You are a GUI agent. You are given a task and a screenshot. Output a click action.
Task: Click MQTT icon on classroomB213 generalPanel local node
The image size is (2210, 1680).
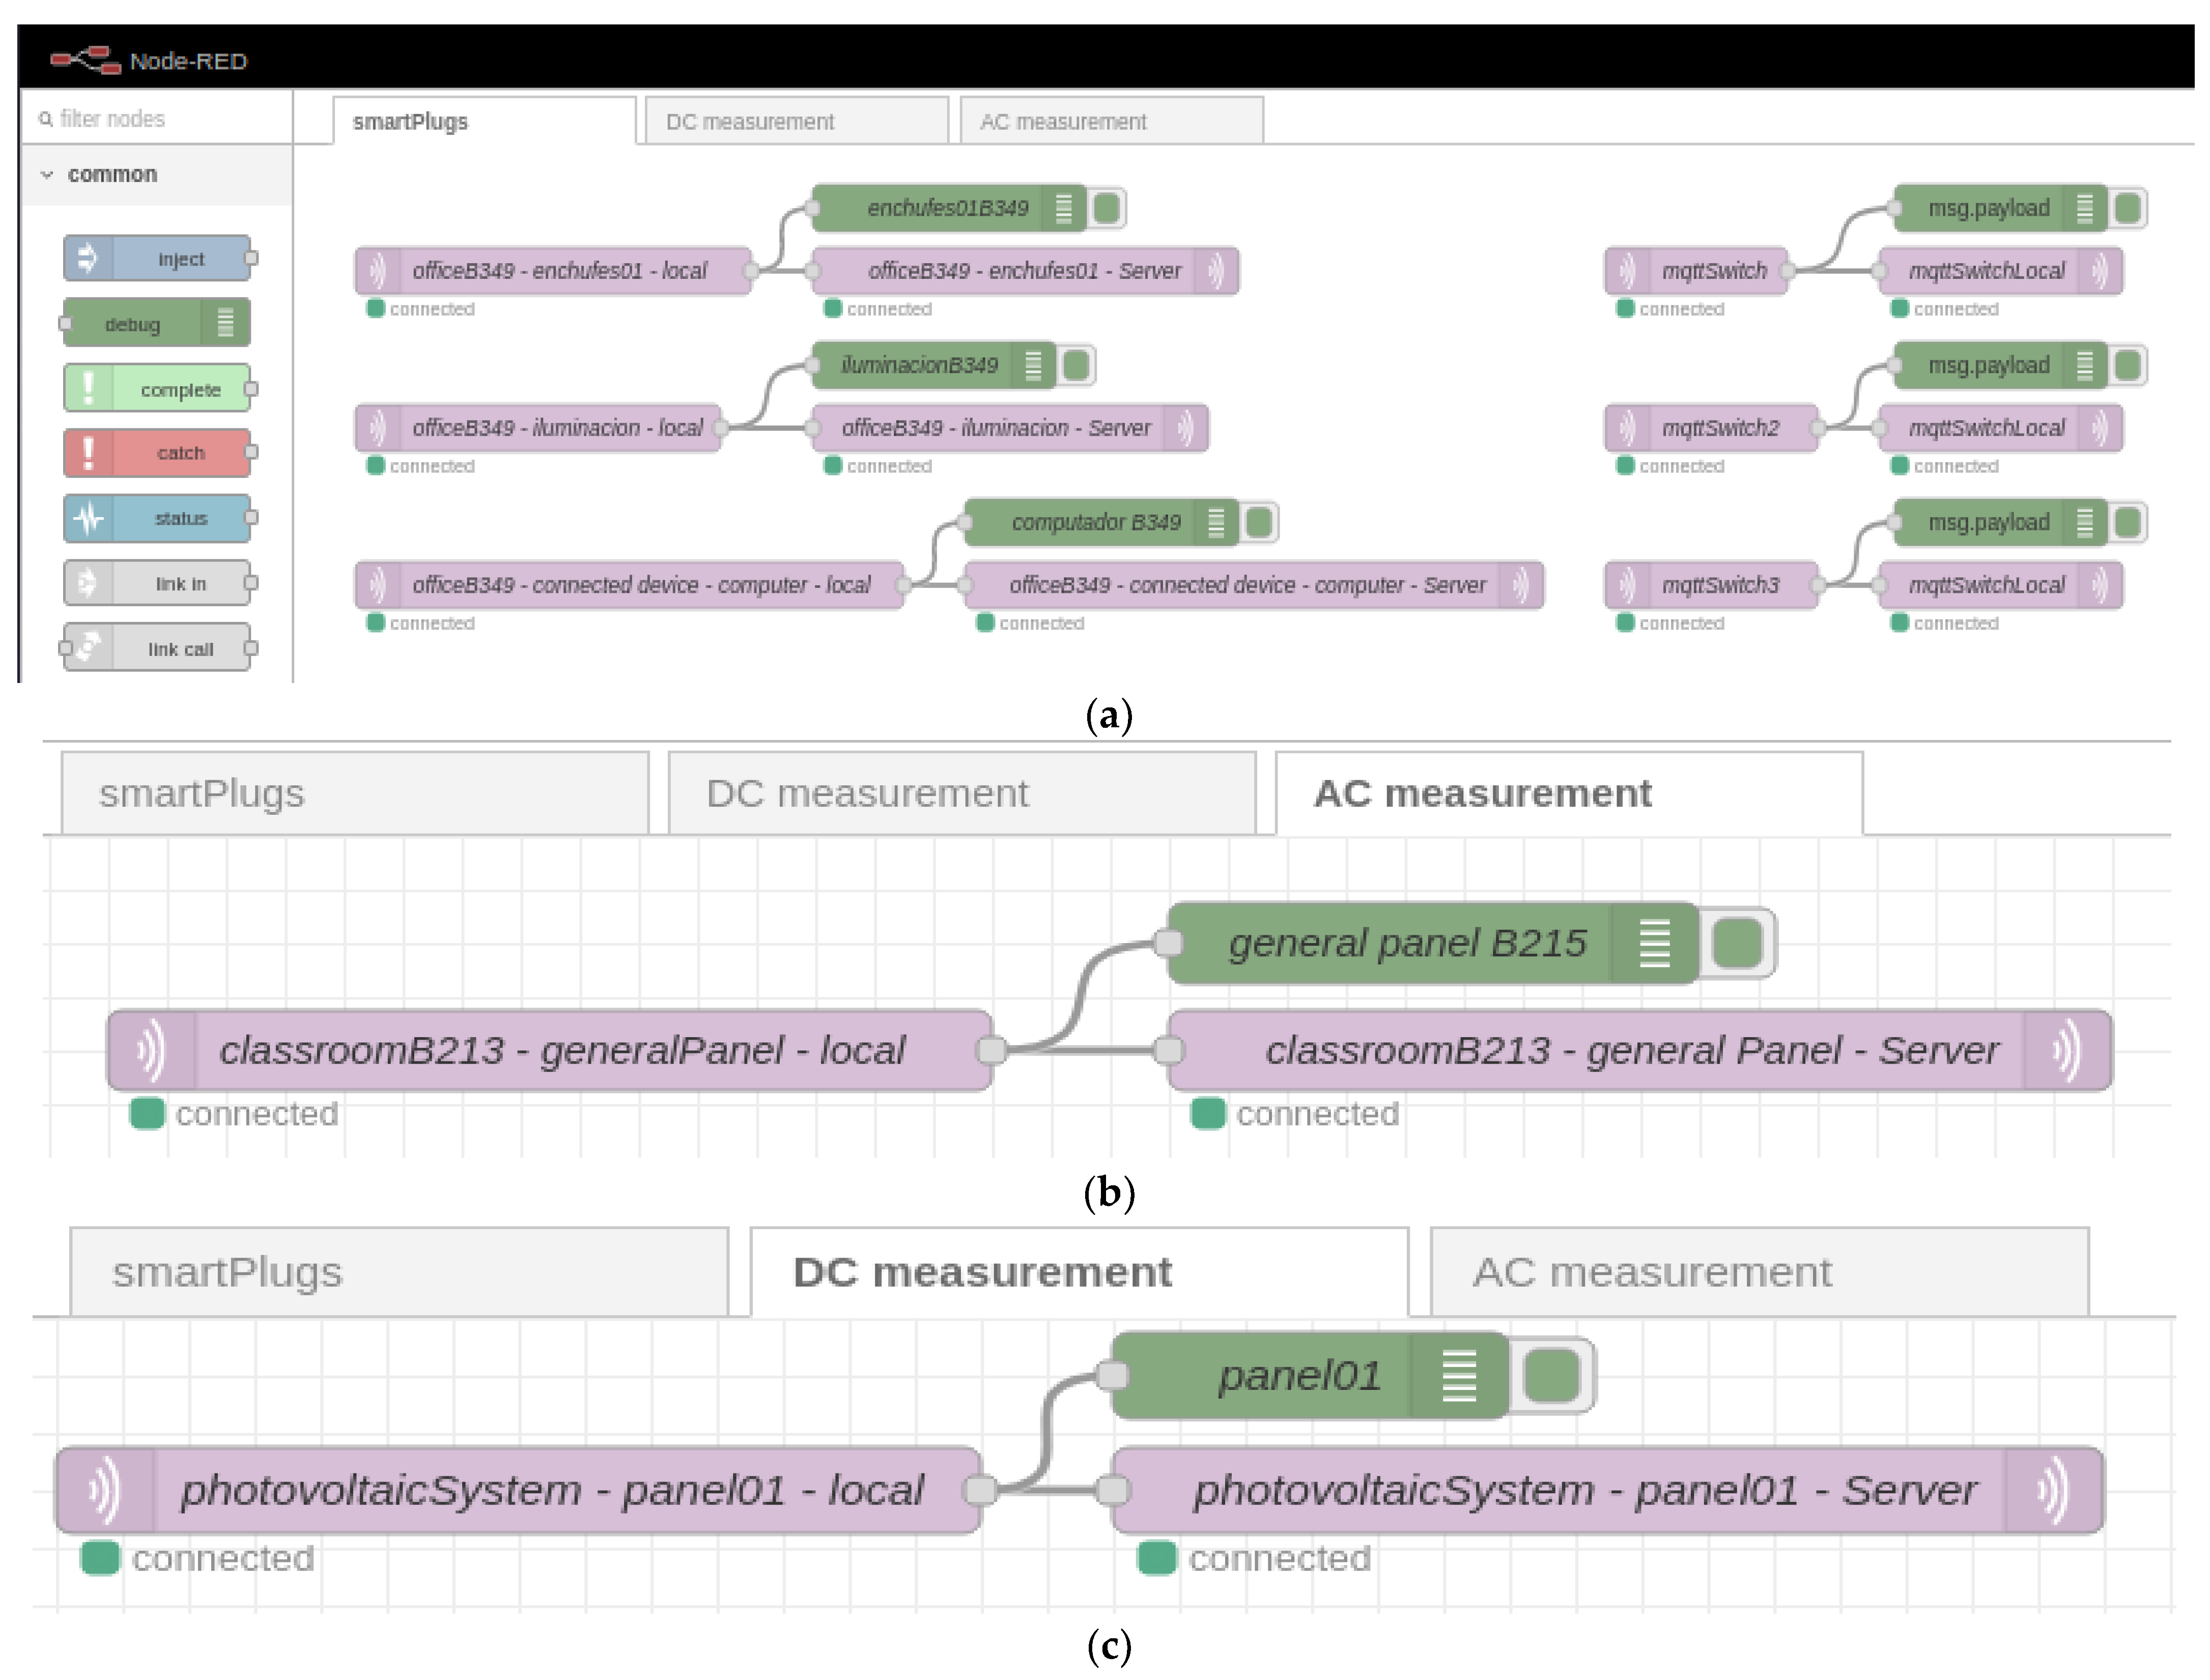(x=151, y=1050)
